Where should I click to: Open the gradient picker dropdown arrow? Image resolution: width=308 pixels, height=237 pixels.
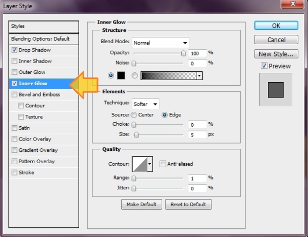pos(200,75)
